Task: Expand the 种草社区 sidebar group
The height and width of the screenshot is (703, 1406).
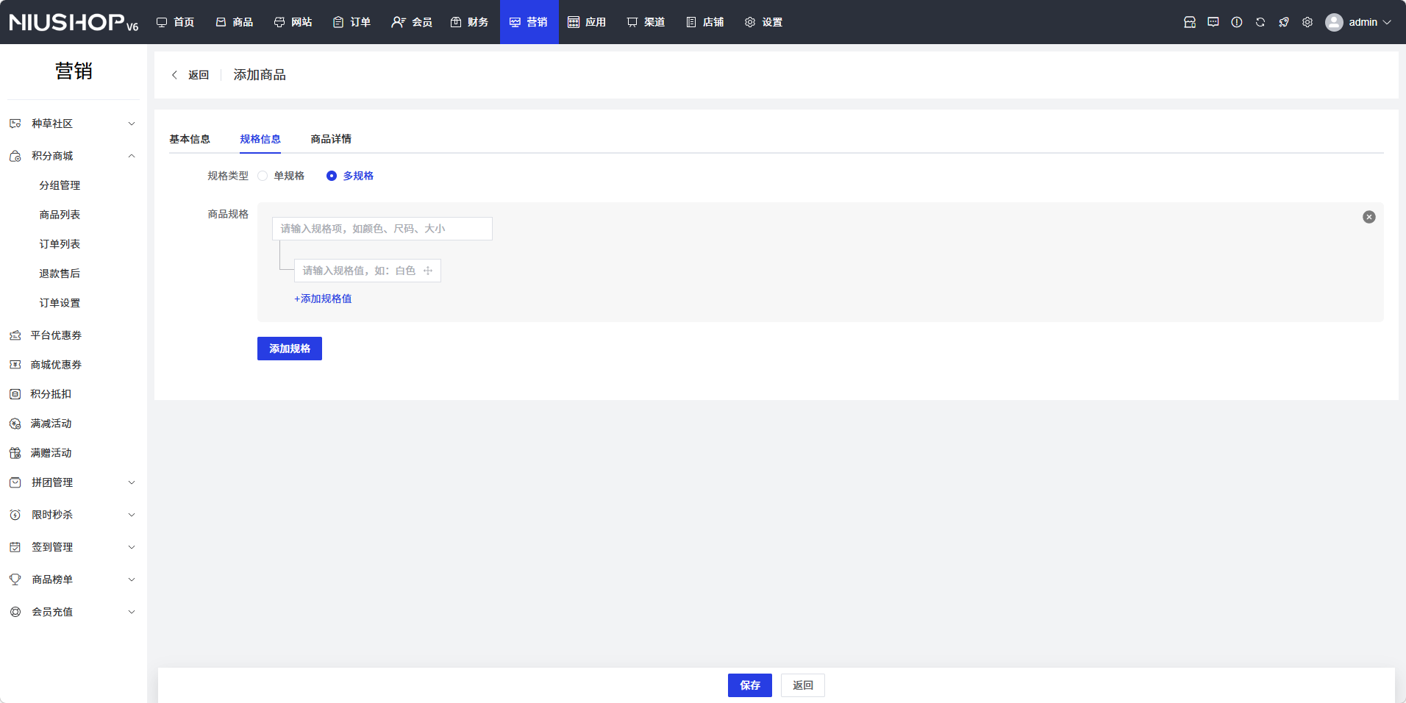Action: (74, 124)
